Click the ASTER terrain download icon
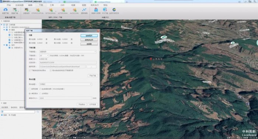The height and width of the screenshot is (139, 258). tap(63, 10)
